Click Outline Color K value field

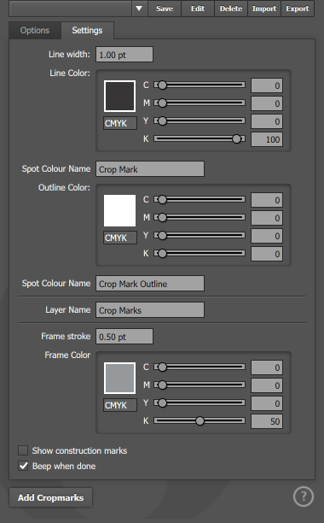click(267, 254)
